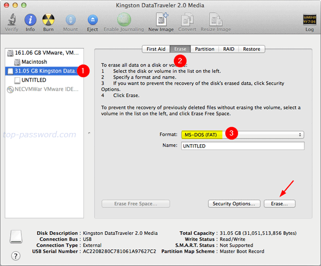
Task: Open the Info toolbar icon
Action: [30, 20]
